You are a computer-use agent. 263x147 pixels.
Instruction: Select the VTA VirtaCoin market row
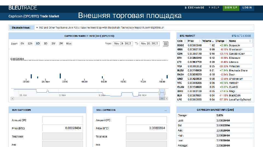[214, 66]
